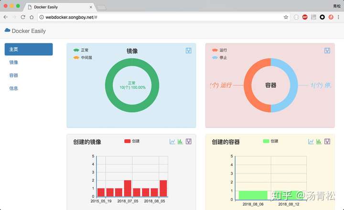This screenshot has width=344, height=210.
Task: Switch 创建的容器 chart to bar view
Action: pos(319,141)
